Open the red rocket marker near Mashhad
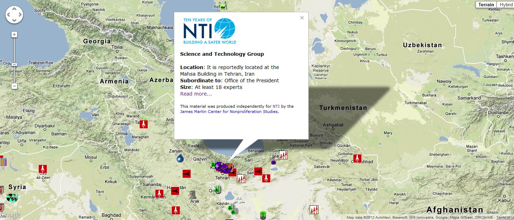The height and width of the screenshot is (220, 514). (x=357, y=158)
